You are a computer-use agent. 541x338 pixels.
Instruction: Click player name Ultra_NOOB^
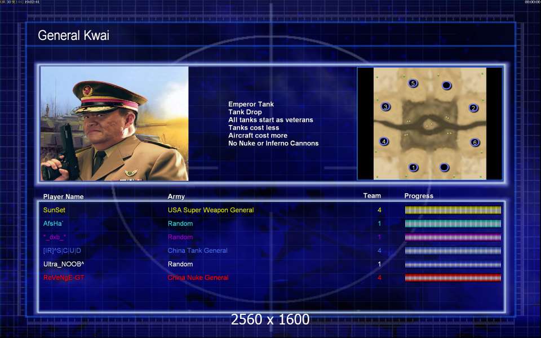(64, 264)
